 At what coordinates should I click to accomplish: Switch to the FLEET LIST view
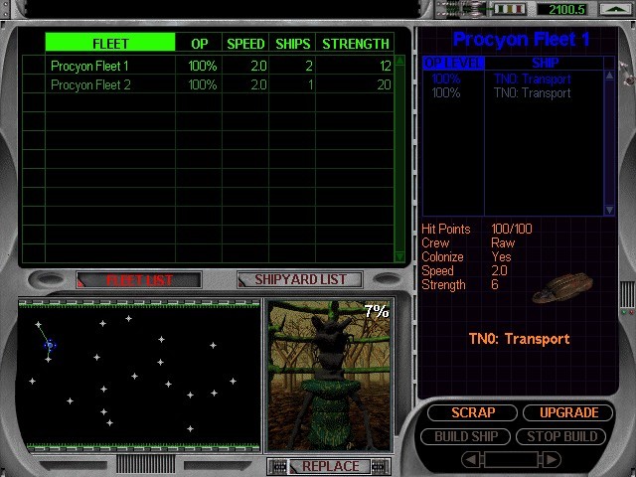139,280
